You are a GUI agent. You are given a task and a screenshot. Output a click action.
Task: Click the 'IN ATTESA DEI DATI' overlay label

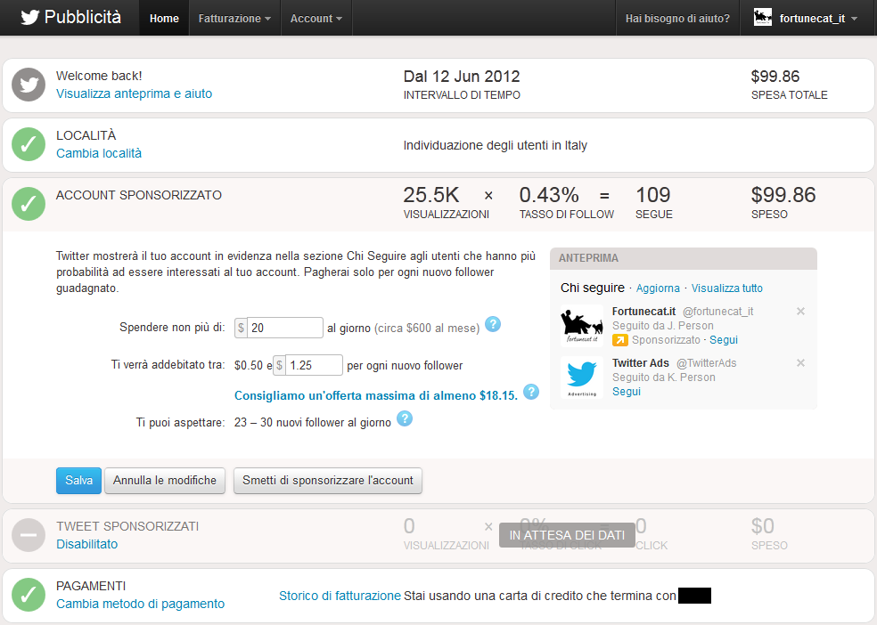tap(567, 535)
